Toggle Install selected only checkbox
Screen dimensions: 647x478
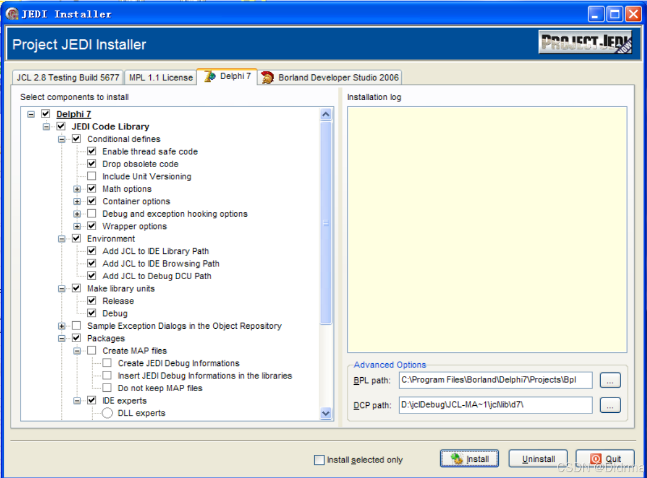tap(319, 460)
